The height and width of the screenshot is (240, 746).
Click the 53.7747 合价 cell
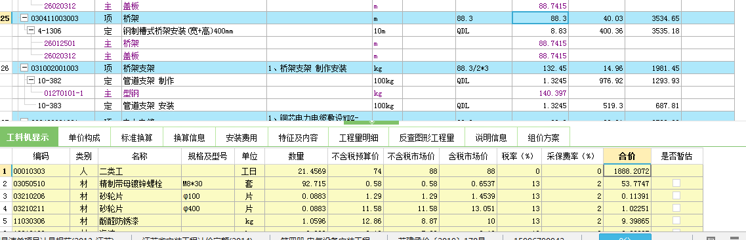point(627,183)
